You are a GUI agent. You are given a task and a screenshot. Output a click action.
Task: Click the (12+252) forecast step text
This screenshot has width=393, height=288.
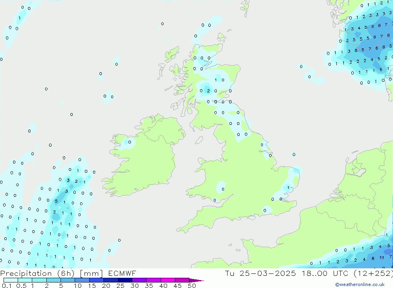pos(373,273)
